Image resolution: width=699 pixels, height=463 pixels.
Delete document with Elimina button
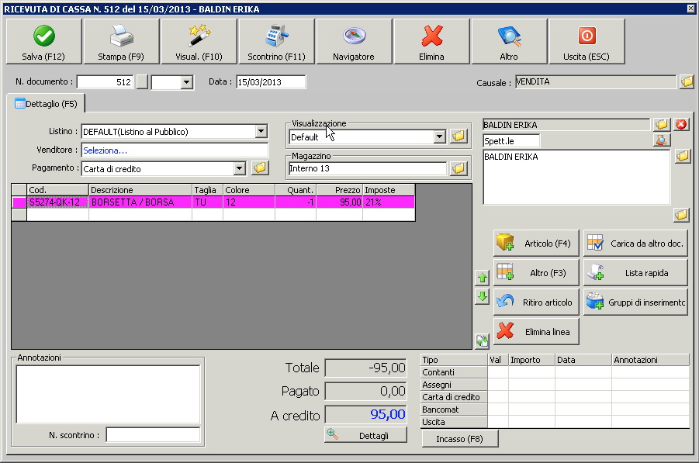[431, 41]
